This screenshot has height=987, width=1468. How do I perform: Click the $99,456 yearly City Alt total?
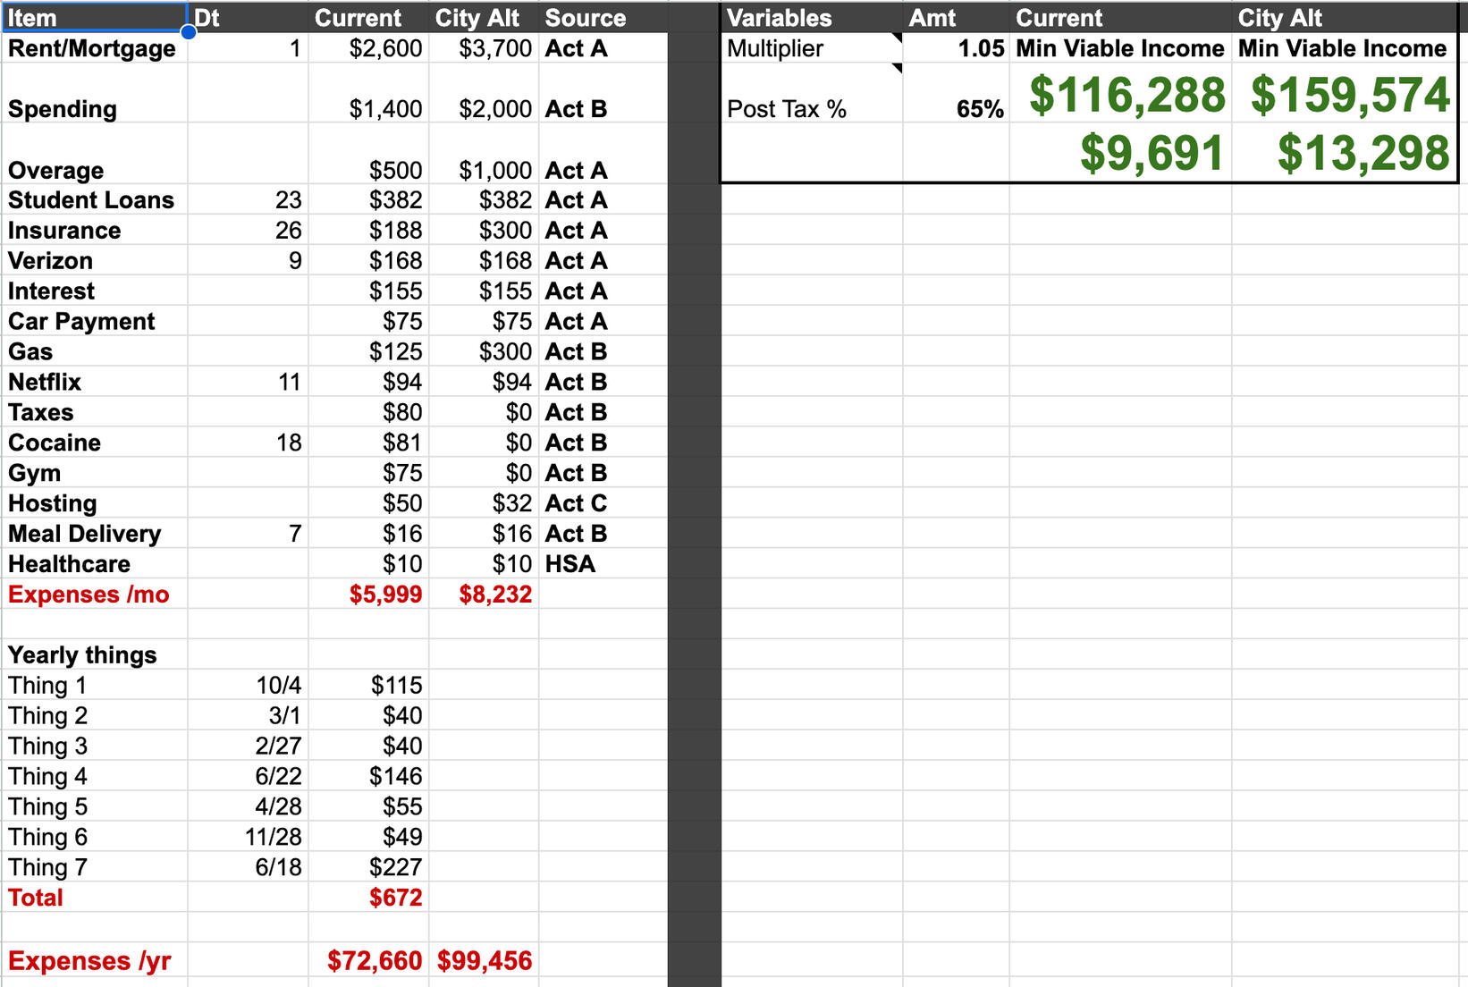tap(485, 961)
